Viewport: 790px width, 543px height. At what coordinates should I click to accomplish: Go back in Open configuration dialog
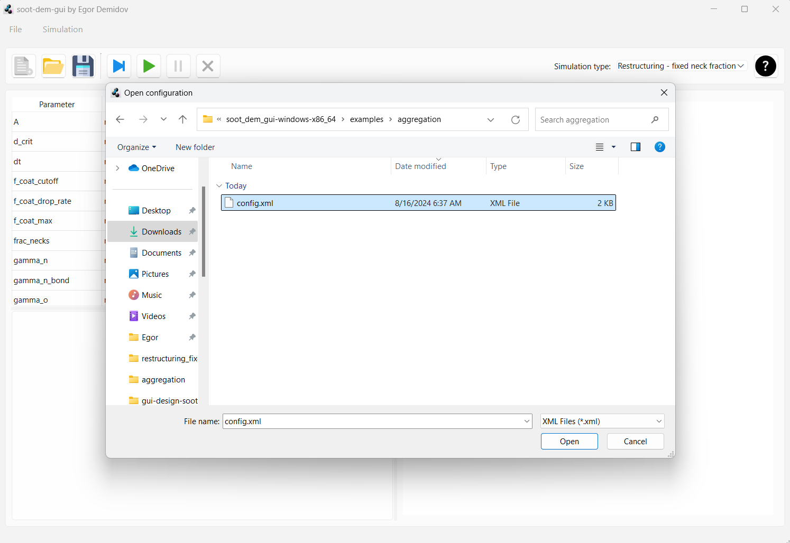(120, 119)
